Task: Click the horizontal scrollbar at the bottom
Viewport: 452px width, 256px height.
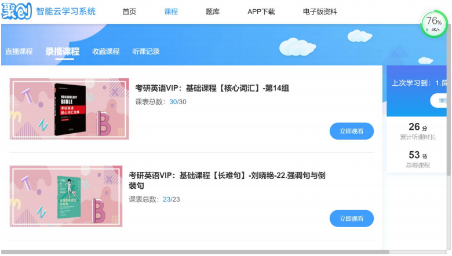Action: tap(195, 253)
